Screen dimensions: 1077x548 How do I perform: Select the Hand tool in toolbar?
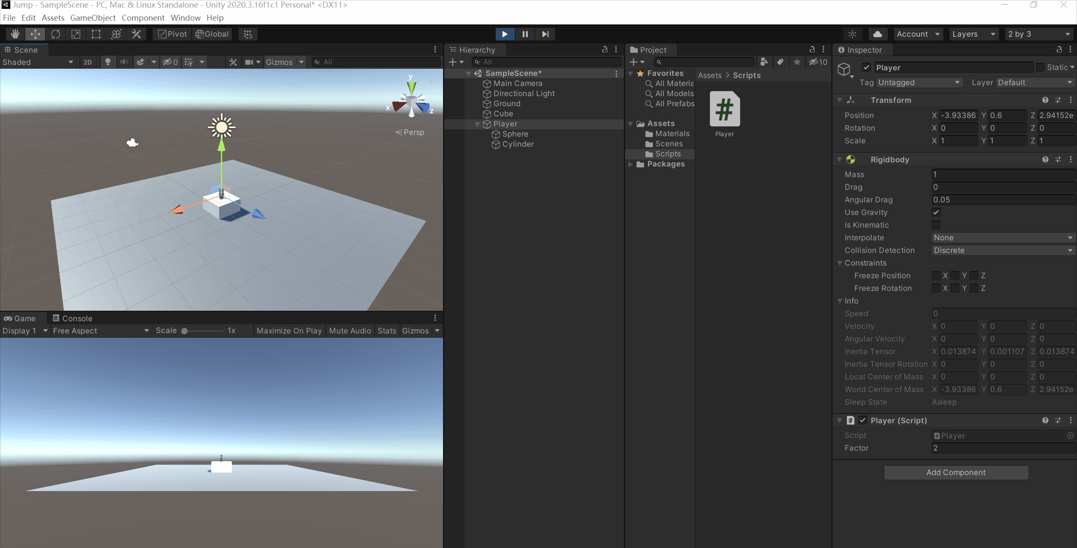15,34
